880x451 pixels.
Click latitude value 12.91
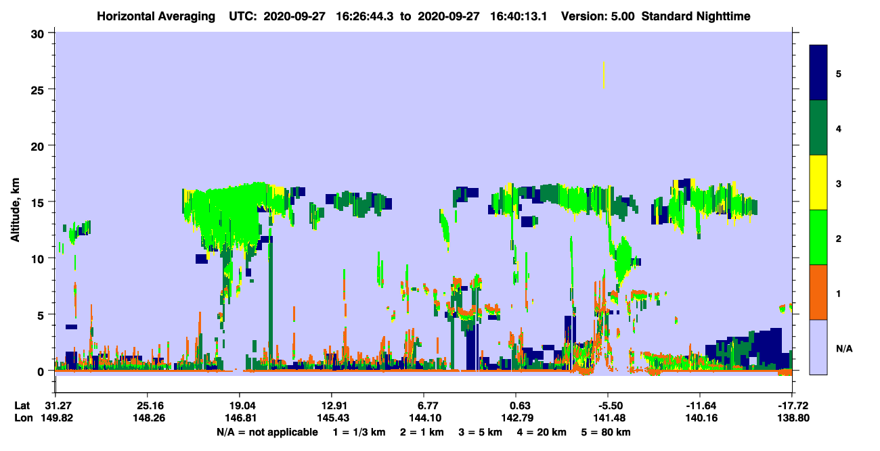coord(331,406)
